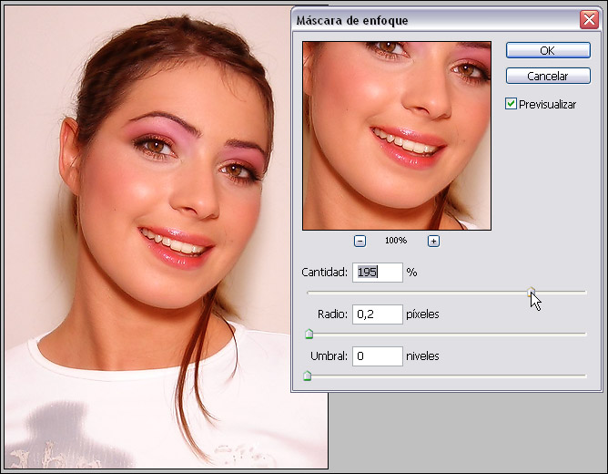Click the Radio label text
The image size is (608, 474).
click(332, 314)
